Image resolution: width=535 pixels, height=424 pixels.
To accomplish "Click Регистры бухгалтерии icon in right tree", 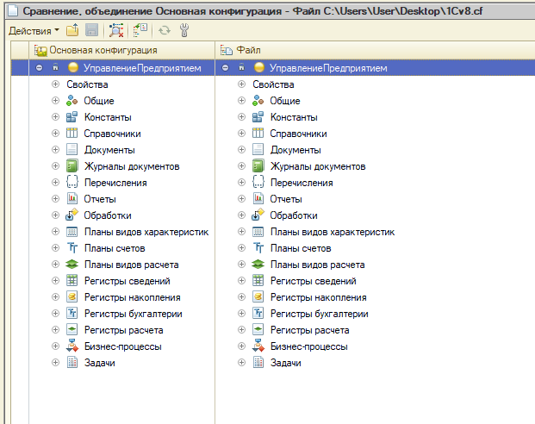I will [x=258, y=314].
